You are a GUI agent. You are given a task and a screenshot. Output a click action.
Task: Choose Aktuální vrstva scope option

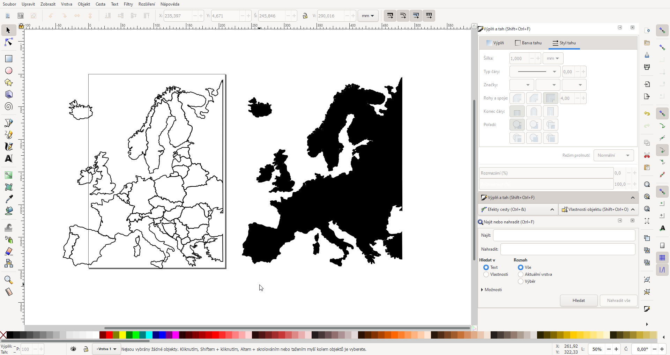521,274
